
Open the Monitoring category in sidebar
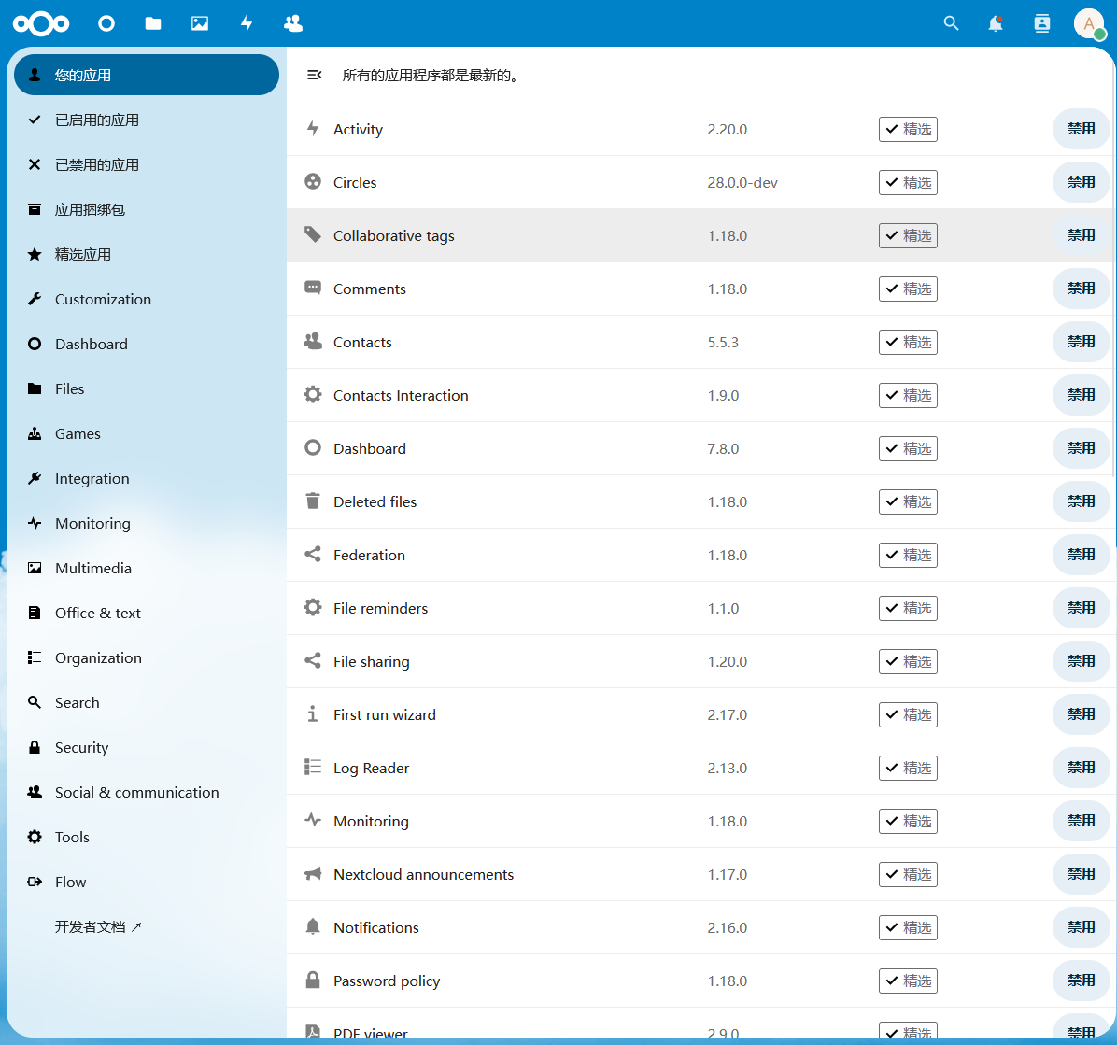point(146,524)
